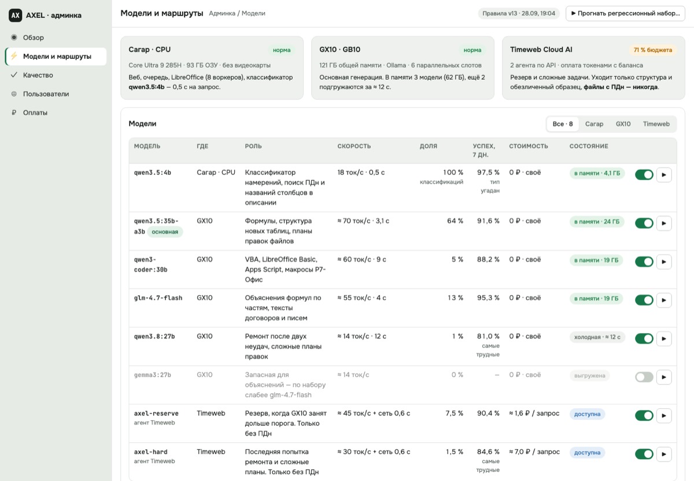Click the ruble icon beside Оплаты
The image size is (694, 481).
coord(14,113)
